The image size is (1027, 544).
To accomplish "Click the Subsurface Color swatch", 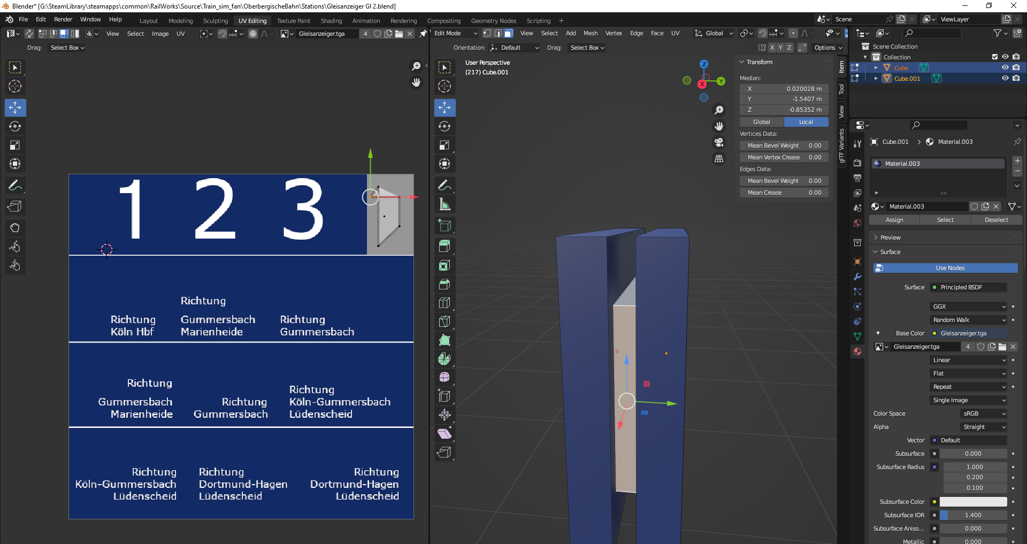I will pyautogui.click(x=973, y=502).
